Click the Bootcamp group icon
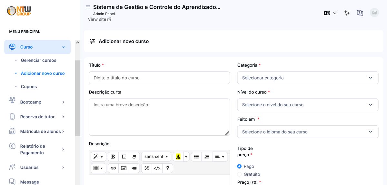 click(12, 100)
